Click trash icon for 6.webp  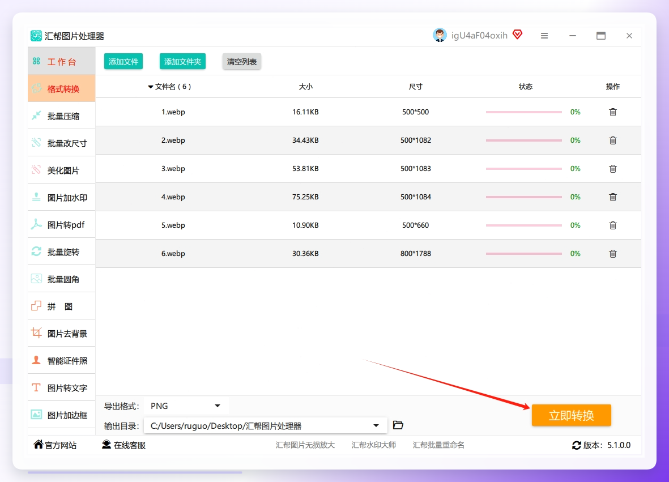[613, 254]
